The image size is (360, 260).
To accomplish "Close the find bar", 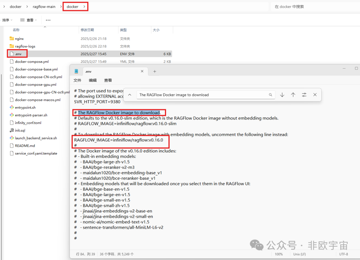I will 315,95.
